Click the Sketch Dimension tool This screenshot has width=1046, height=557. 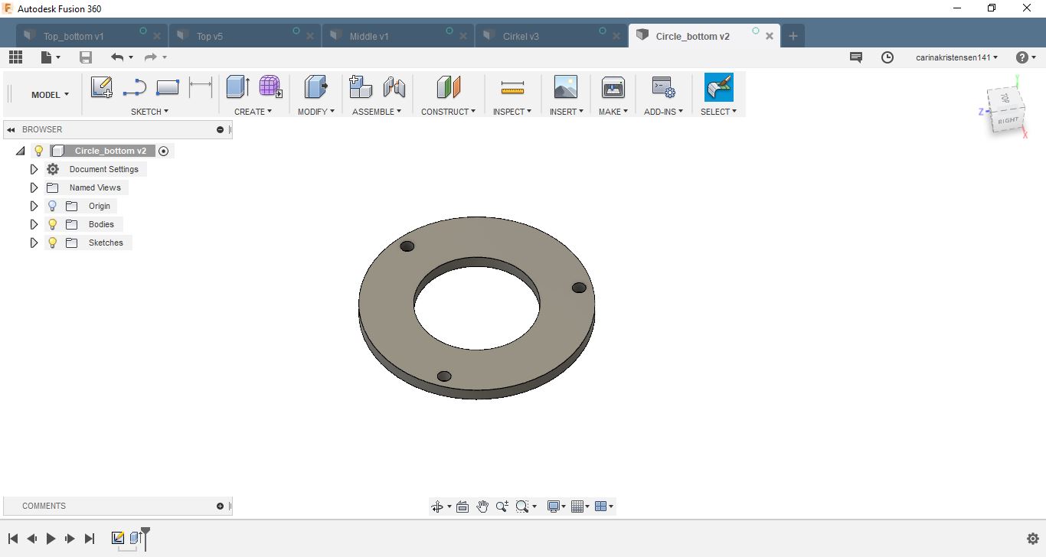(201, 87)
